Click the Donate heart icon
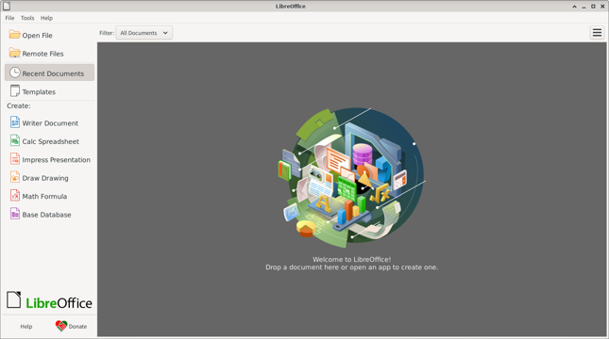 61,326
